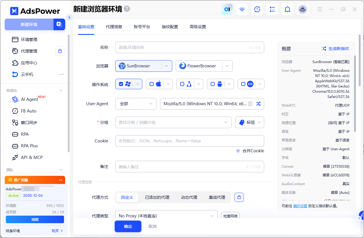The width and height of the screenshot is (364, 238).
Task: Click the 续期 renew button
Action: click(35, 219)
